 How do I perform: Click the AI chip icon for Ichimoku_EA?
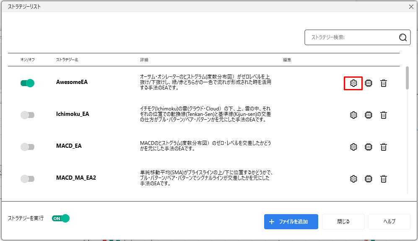[x=369, y=115]
